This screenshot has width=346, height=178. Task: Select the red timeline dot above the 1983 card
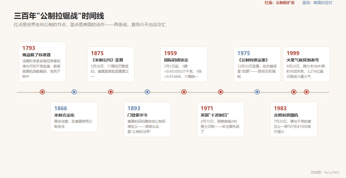coord(294,92)
